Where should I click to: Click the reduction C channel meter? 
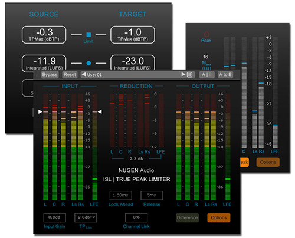(x=121, y=120)
